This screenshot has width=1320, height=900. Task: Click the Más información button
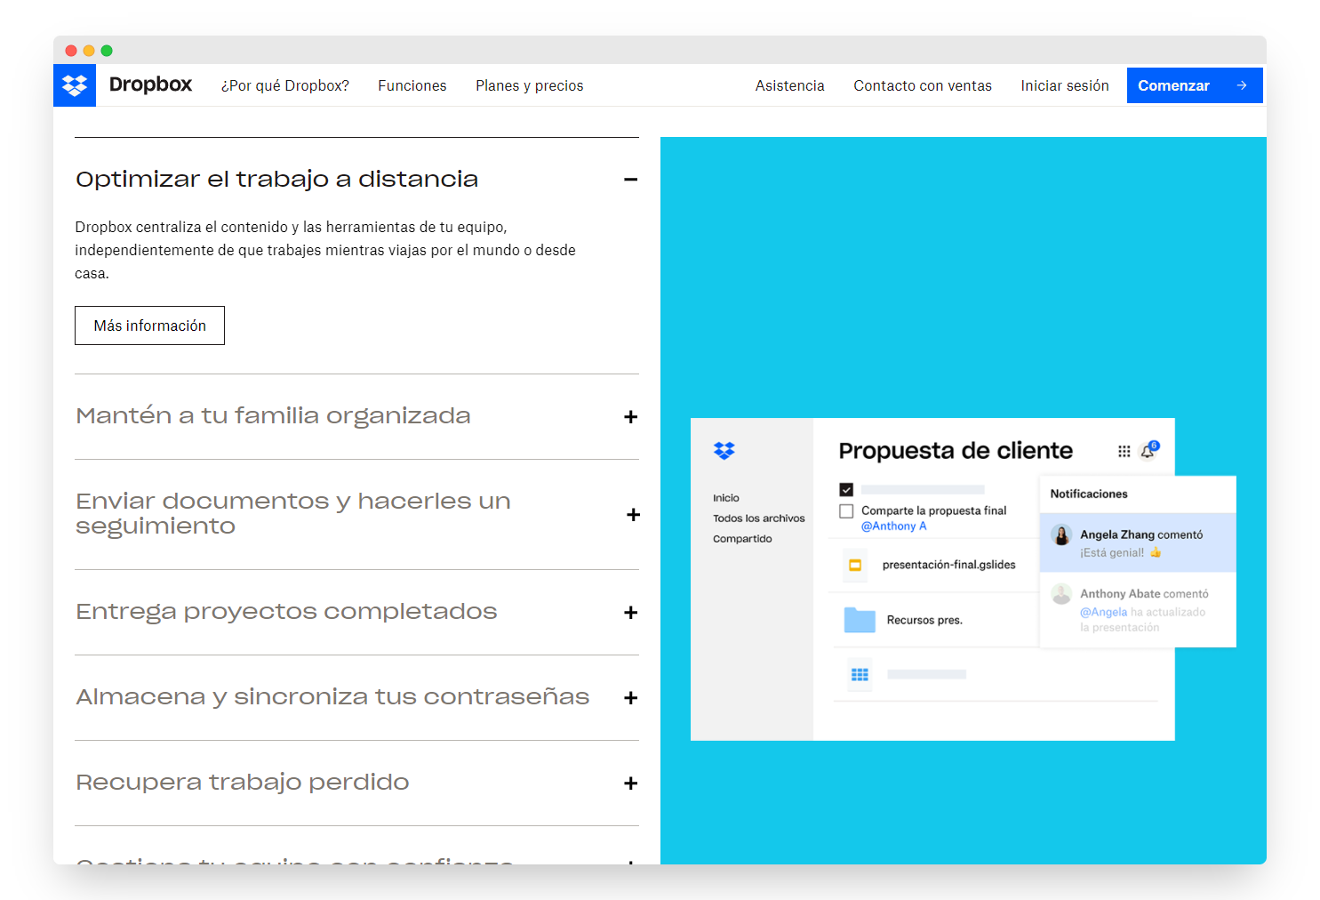[x=149, y=325]
